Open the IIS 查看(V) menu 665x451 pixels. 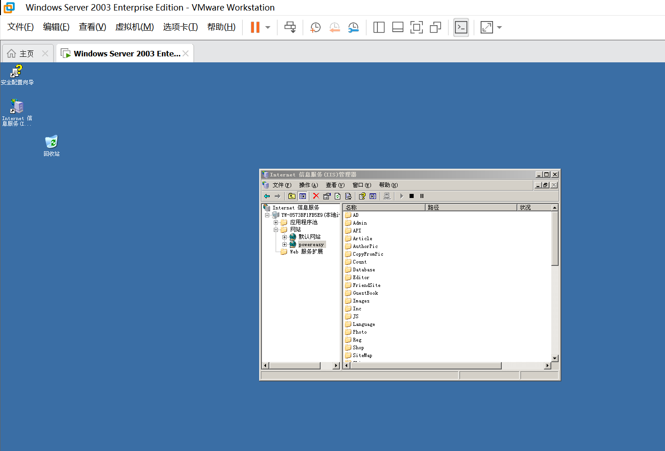click(335, 185)
